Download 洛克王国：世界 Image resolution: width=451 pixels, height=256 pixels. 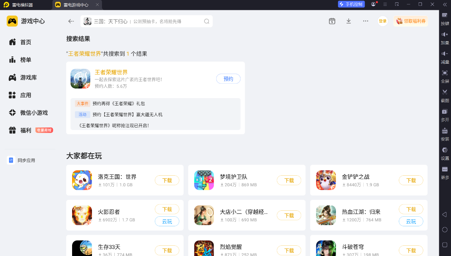[x=167, y=181]
